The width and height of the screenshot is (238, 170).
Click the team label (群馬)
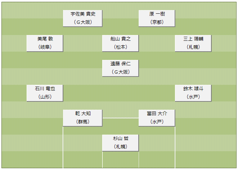(83, 122)
